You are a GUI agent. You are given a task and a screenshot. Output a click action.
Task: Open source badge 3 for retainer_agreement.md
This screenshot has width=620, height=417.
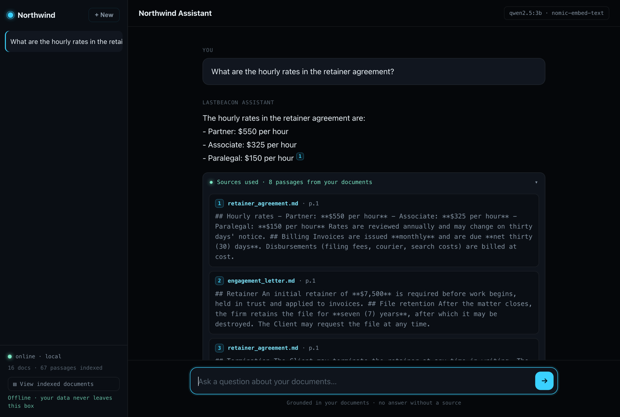tap(219, 348)
